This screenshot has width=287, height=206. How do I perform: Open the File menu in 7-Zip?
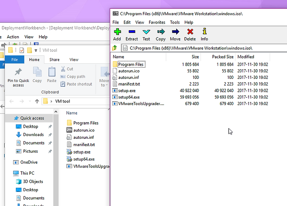click(116, 22)
